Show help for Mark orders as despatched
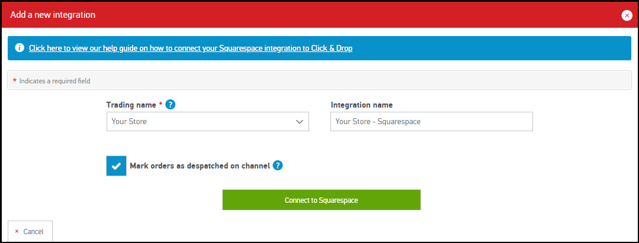Screen dimensions: 639x243 pyautogui.click(x=278, y=166)
